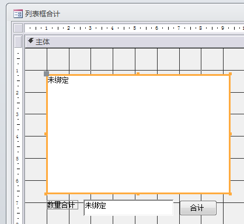Click the unbound text box beside 数量合计
Viewport: 244px width, 224px height.
pyautogui.click(x=128, y=208)
